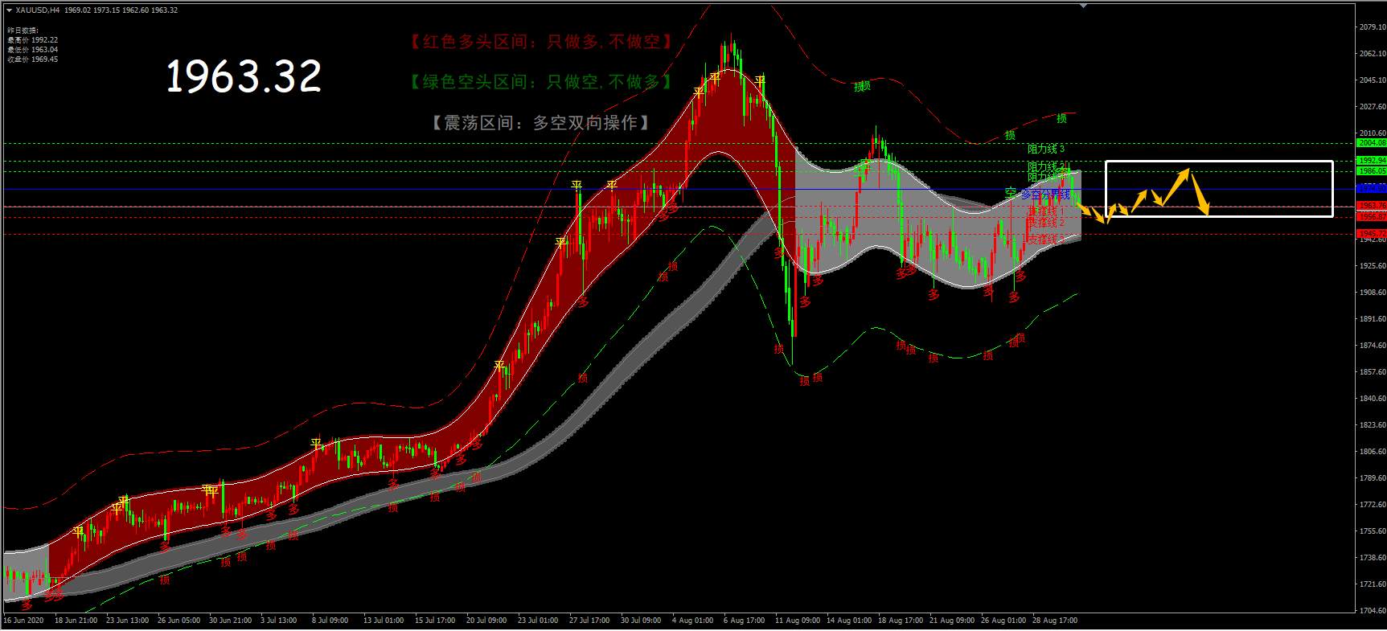Click the 18 Jun 21:00 time label
This screenshot has width=1387, height=631.
[x=76, y=621]
